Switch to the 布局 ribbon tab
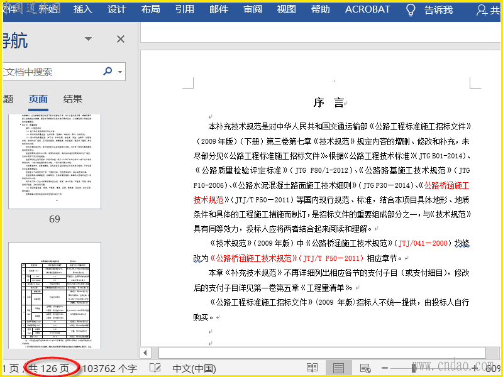The image size is (503, 377). click(x=151, y=9)
